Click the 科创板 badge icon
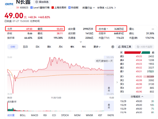158x119 pixels. coord(69,7)
